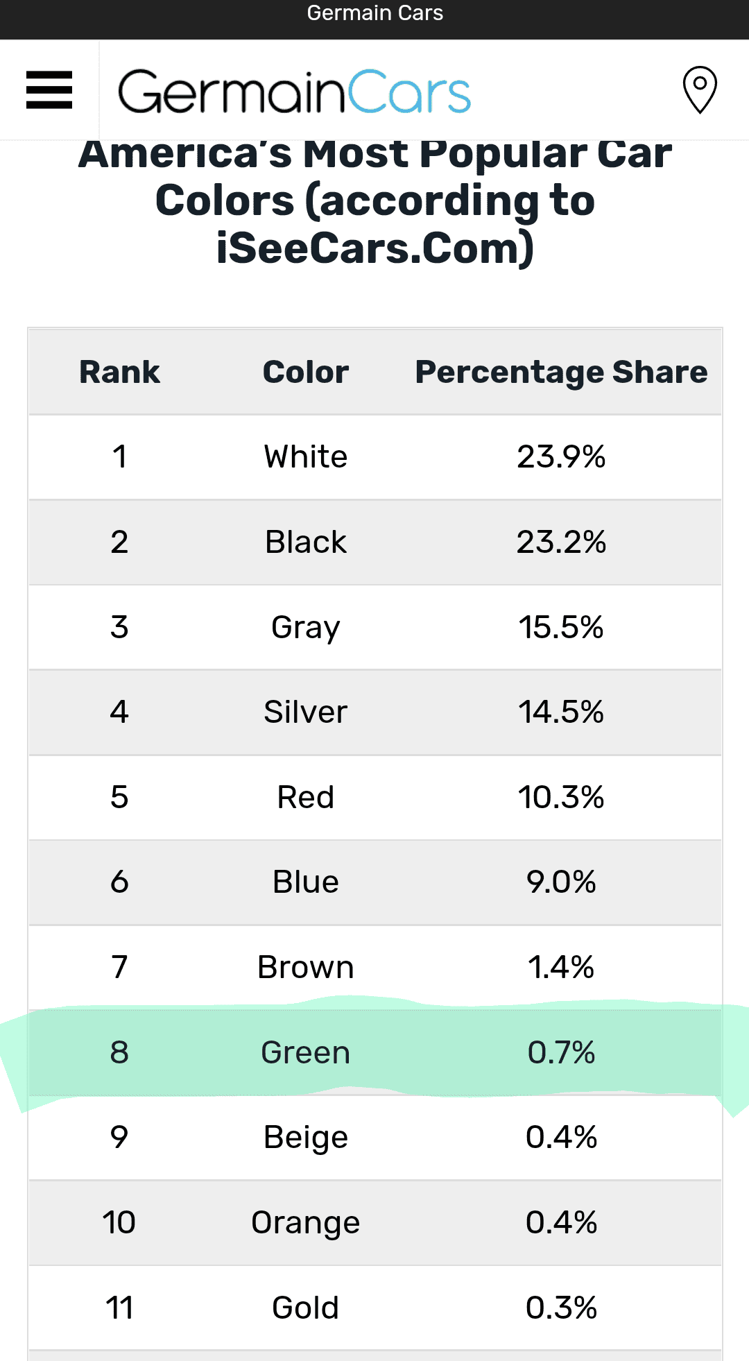Click the table title heading text
The height and width of the screenshot is (1361, 749).
point(375,201)
